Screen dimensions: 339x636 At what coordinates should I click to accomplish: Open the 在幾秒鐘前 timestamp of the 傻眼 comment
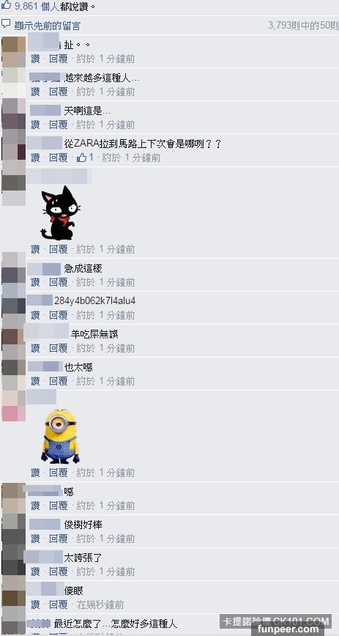tap(100, 604)
